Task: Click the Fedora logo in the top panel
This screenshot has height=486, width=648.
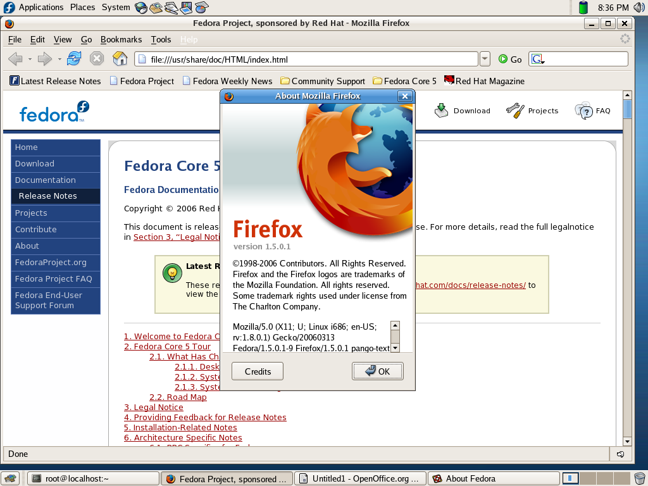Action: coord(9,7)
